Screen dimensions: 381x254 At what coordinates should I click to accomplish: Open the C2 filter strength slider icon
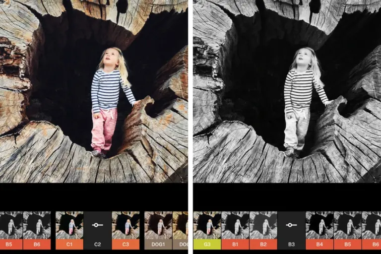click(x=97, y=225)
